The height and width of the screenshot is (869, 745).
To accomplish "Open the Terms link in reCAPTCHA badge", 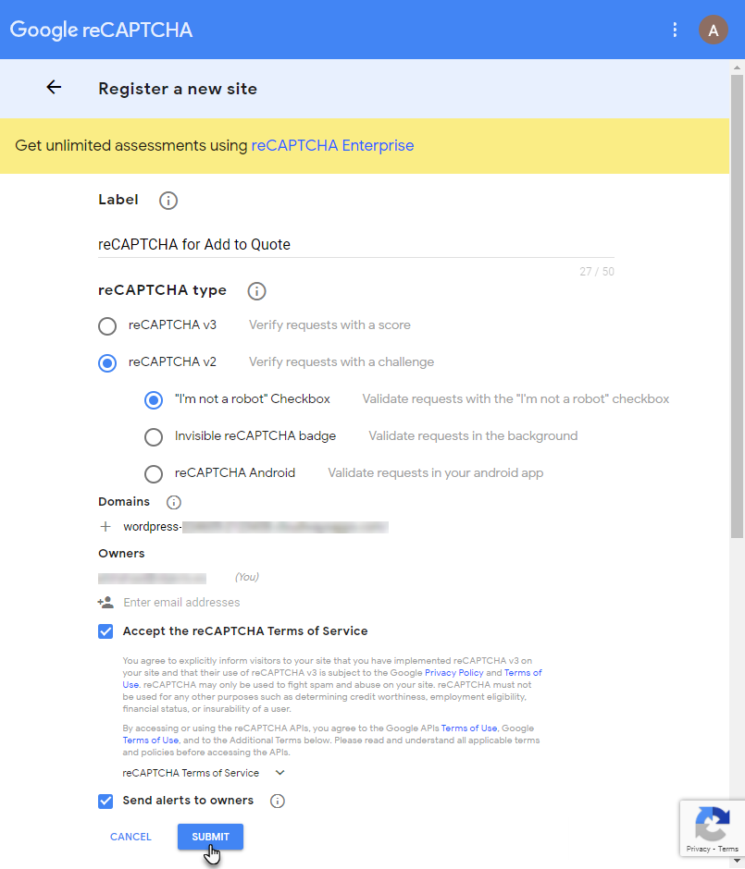I will [x=727, y=849].
